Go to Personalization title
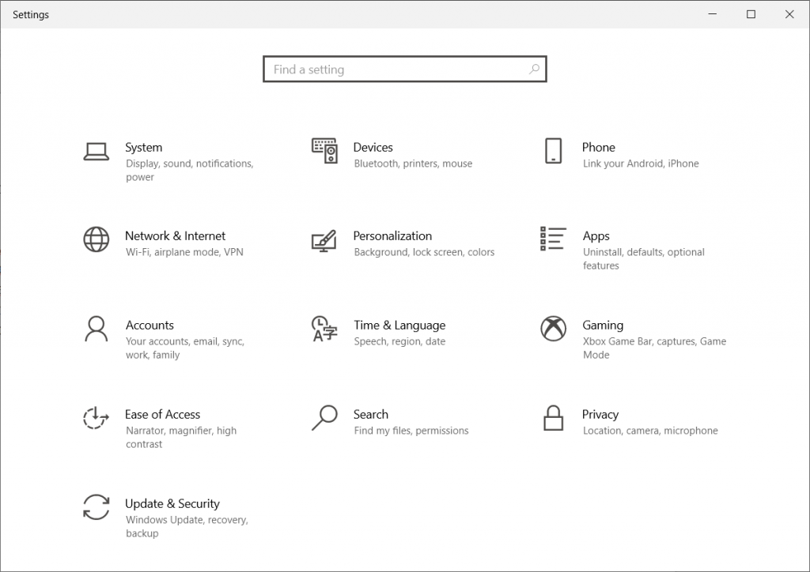The image size is (810, 572). (x=392, y=236)
